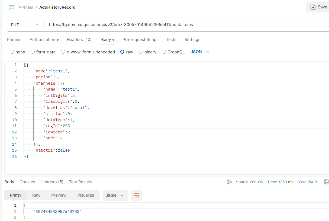Click the API test breadcrumb link

pyautogui.click(x=26, y=7)
